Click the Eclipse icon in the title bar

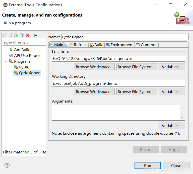coord(5,5)
